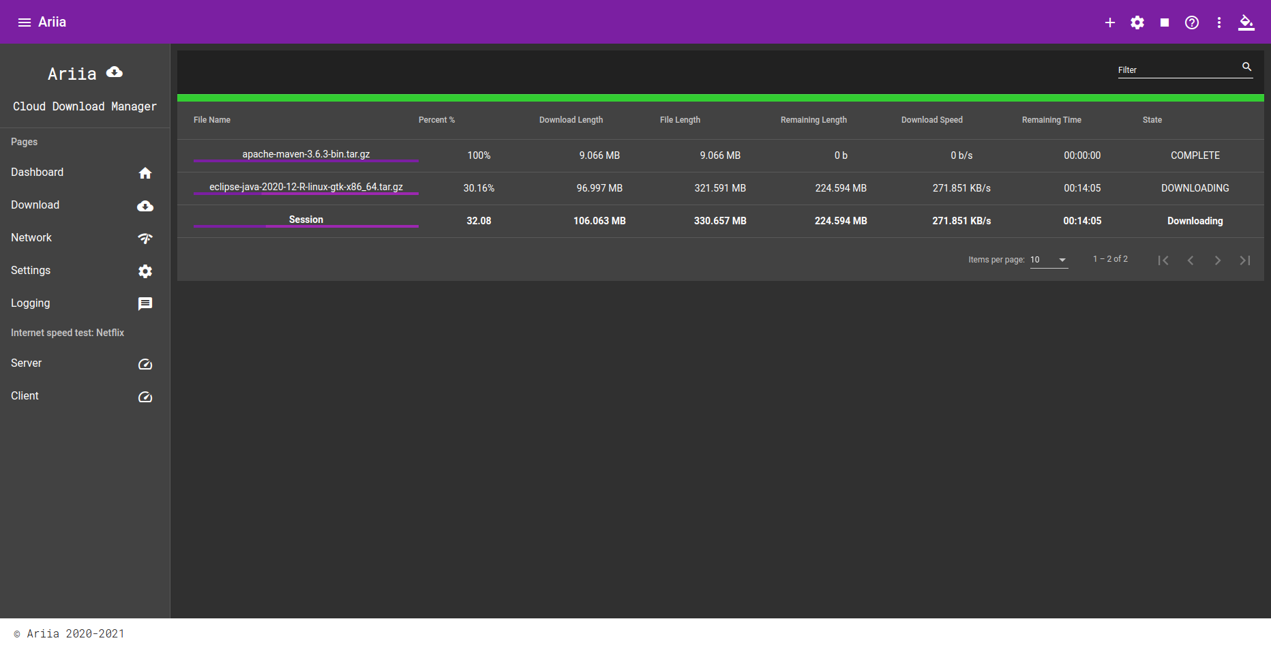
Task: Click the Session row label
Action: (x=306, y=220)
